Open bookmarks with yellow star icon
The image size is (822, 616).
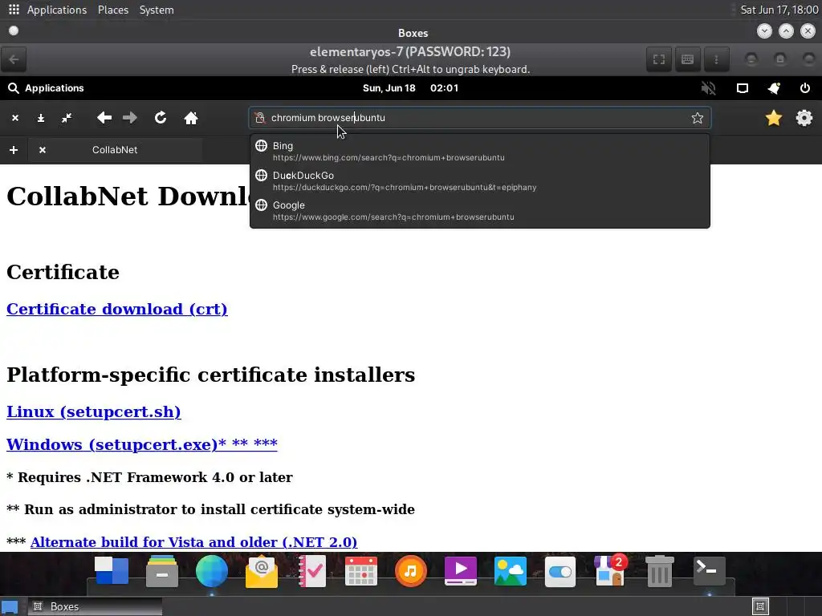click(x=774, y=118)
